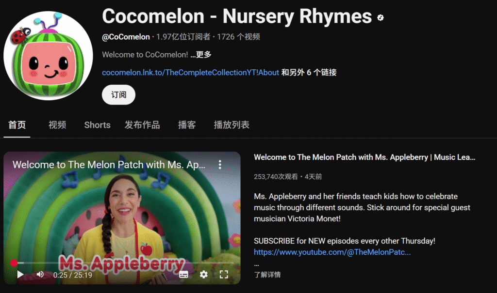The height and width of the screenshot is (293, 497).
Task: Expand the 和另外 6 个链接 links list
Action: click(309, 73)
